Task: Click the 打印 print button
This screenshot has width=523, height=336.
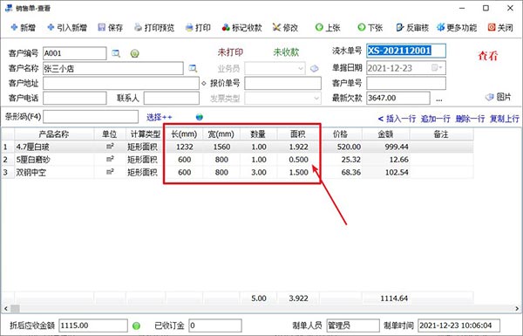Action: pos(198,27)
